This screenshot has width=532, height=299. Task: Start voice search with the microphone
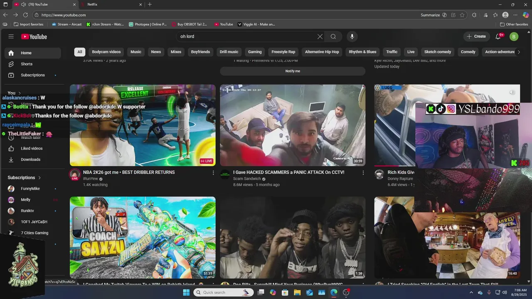tap(352, 37)
